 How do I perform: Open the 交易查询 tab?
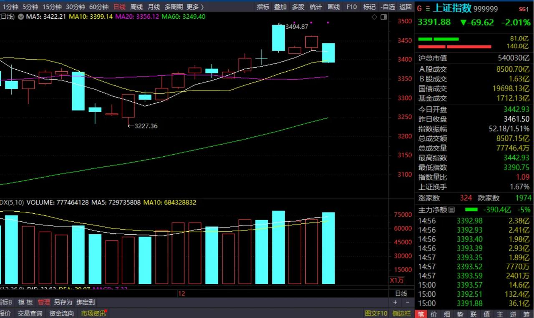tap(30, 313)
